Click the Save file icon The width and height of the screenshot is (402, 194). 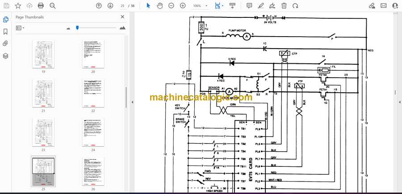click(6, 6)
